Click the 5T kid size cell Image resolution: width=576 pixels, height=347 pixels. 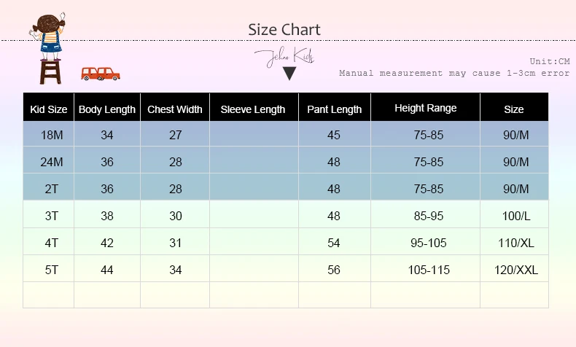[49, 270]
